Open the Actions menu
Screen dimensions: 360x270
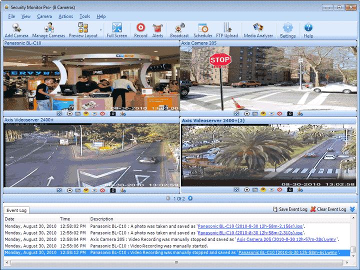[65, 16]
